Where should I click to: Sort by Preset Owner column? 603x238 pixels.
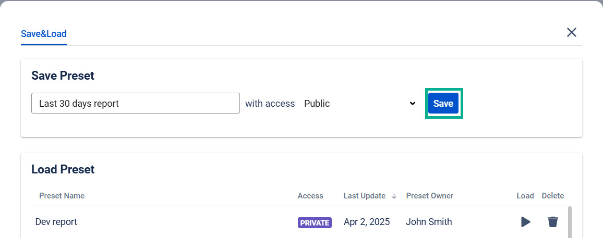point(429,196)
